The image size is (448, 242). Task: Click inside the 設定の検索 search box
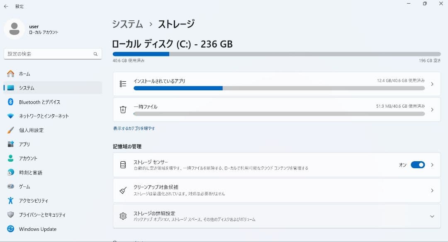pyautogui.click(x=53, y=53)
